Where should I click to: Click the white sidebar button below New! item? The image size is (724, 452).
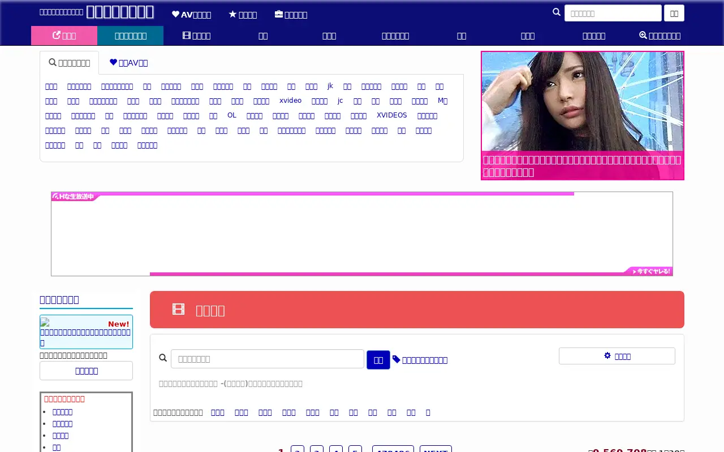[86, 371]
